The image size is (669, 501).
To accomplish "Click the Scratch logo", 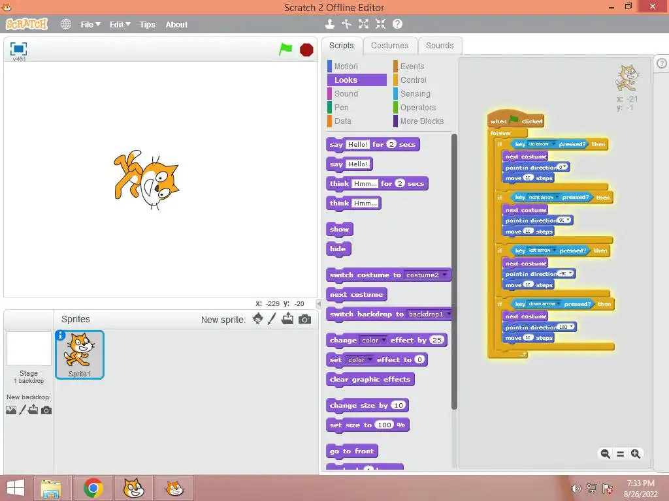I will [x=27, y=24].
